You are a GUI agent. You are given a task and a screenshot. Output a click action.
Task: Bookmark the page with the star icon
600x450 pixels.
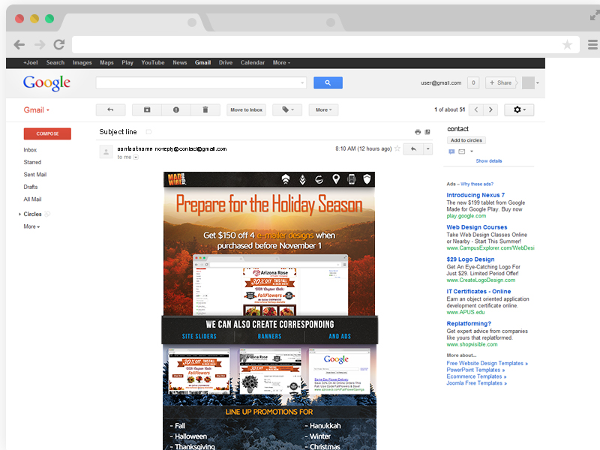(567, 45)
